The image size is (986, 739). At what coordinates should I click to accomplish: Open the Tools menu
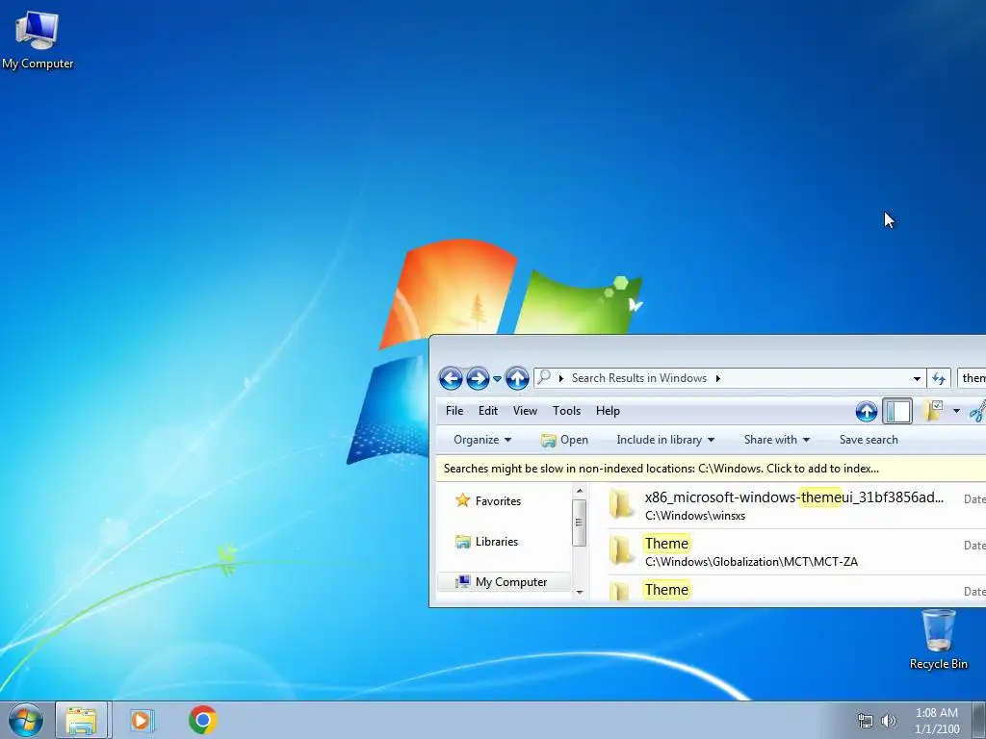tap(566, 411)
